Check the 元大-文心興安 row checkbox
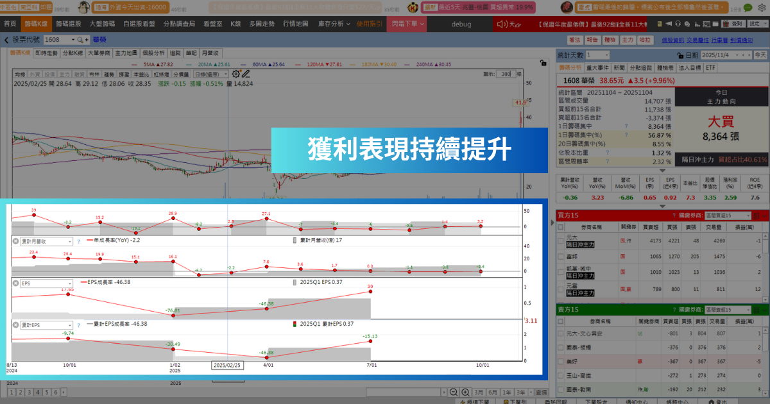This screenshot has height=404, width=770. click(560, 333)
